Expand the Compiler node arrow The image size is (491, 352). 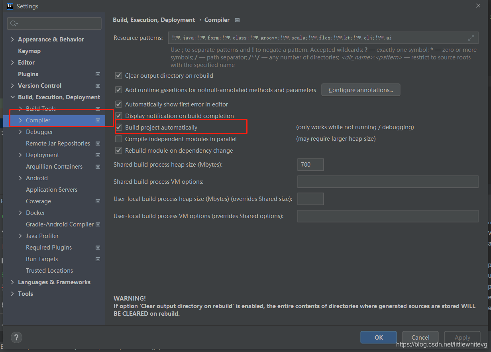(20, 120)
